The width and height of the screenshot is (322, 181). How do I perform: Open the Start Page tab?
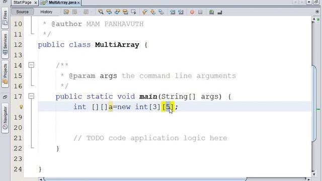[x=22, y=3]
